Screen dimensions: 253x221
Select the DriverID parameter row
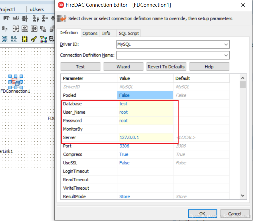[145, 87]
